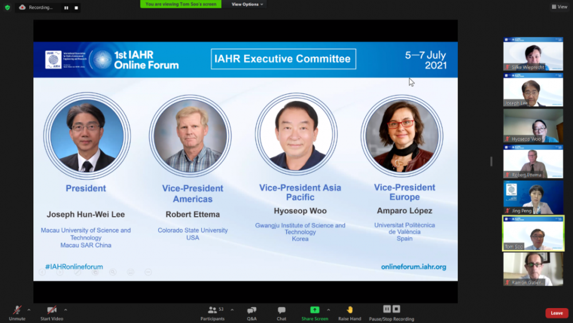
Task: Click the green Share Screen button
Action: tap(315, 313)
